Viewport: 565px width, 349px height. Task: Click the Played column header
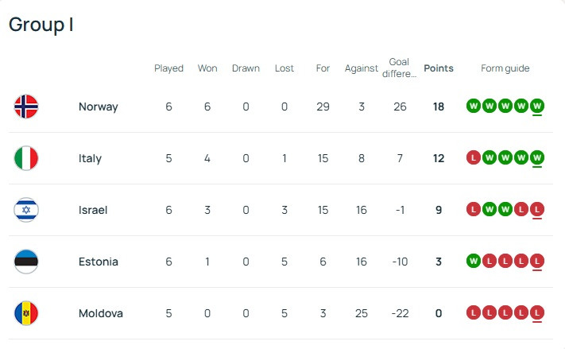[x=168, y=68]
